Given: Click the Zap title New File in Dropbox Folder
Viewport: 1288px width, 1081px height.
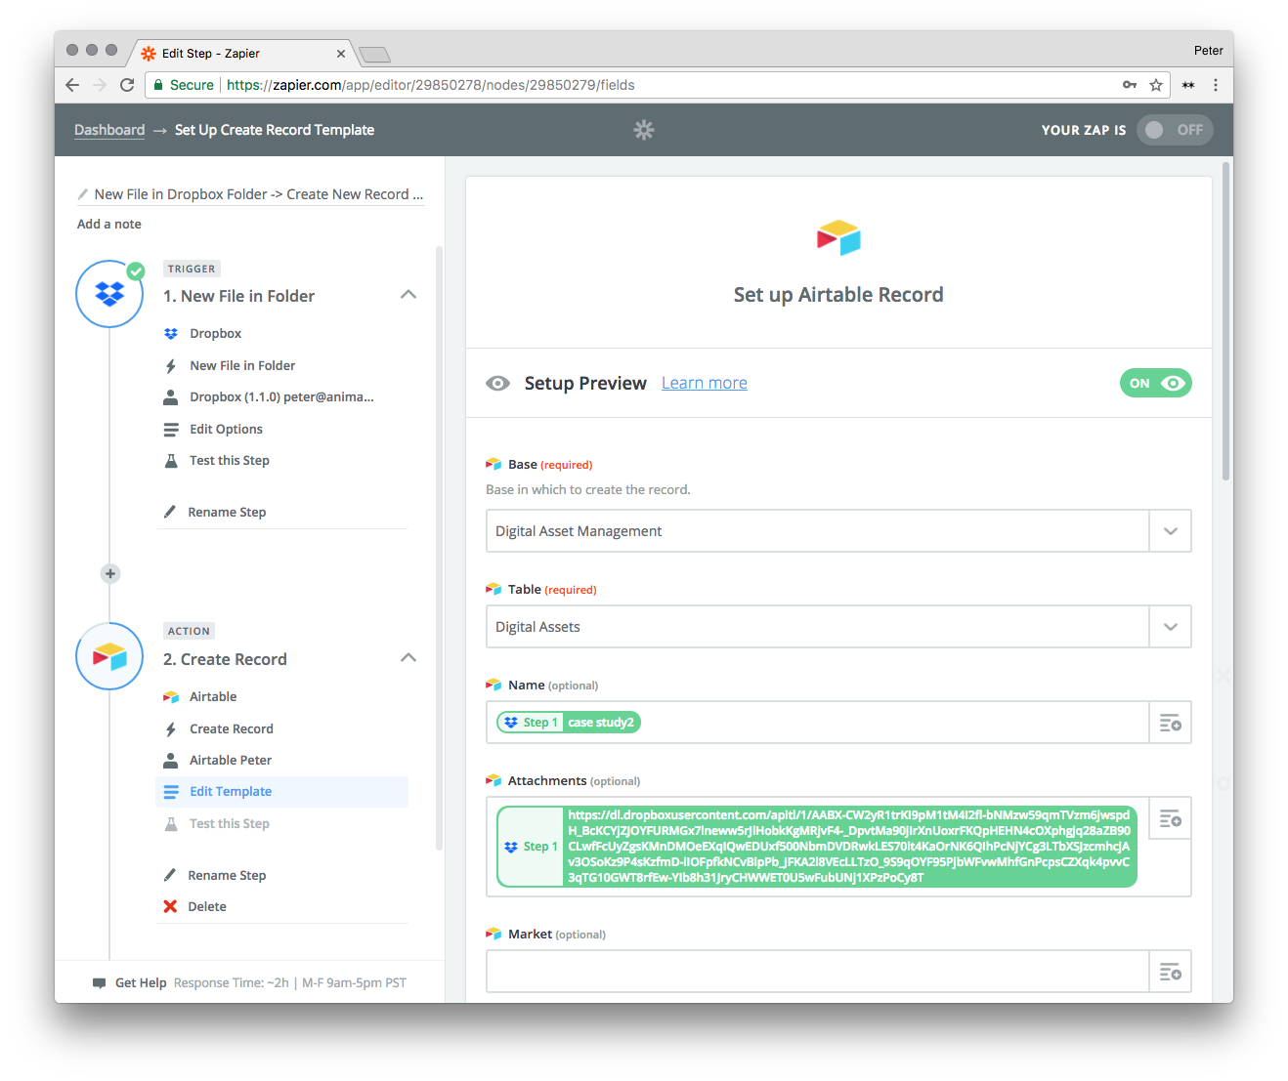Looking at the screenshot, I should point(259,194).
